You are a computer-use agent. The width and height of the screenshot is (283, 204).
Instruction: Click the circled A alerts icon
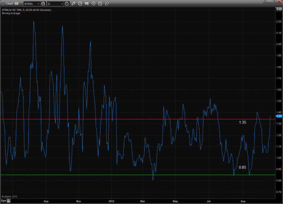tap(100, 4)
